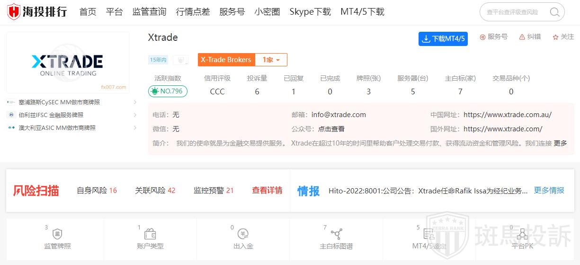This screenshot has height=265, width=580.
Task: Click the 服务号 icon beside download button
Action: pyautogui.click(x=483, y=37)
